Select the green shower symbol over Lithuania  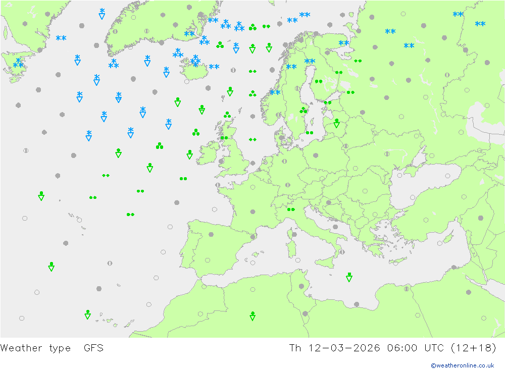(x=336, y=123)
